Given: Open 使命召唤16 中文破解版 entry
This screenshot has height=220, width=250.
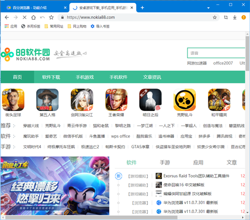Looking at the screenshot, I should [184, 185].
